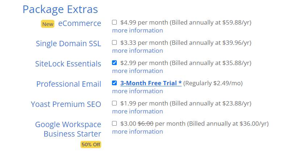Click the SiteLock Essentials label
Image resolution: width=302 pixels, height=151 pixels.
[68, 64]
